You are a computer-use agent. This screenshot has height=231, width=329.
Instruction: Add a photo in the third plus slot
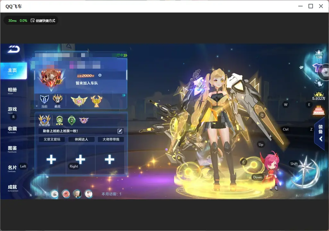click(x=110, y=159)
